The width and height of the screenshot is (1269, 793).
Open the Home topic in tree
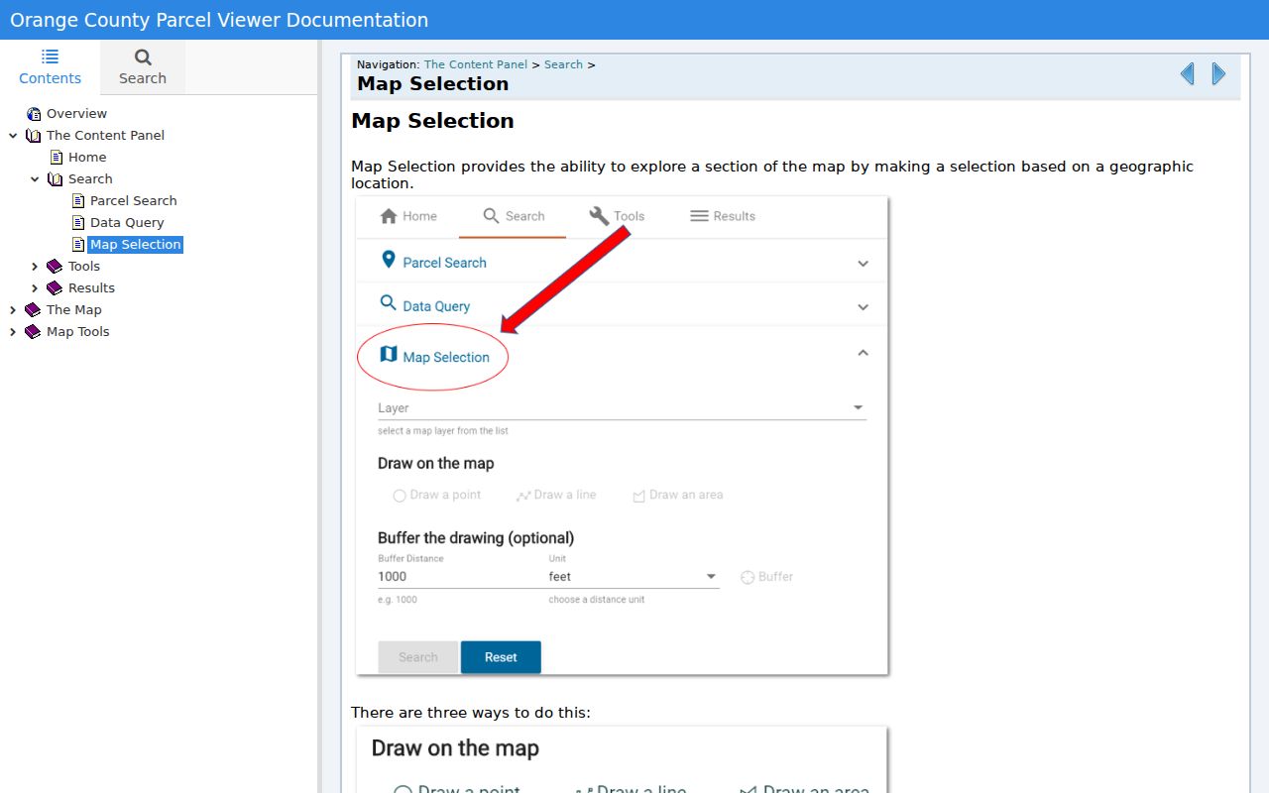(x=87, y=157)
